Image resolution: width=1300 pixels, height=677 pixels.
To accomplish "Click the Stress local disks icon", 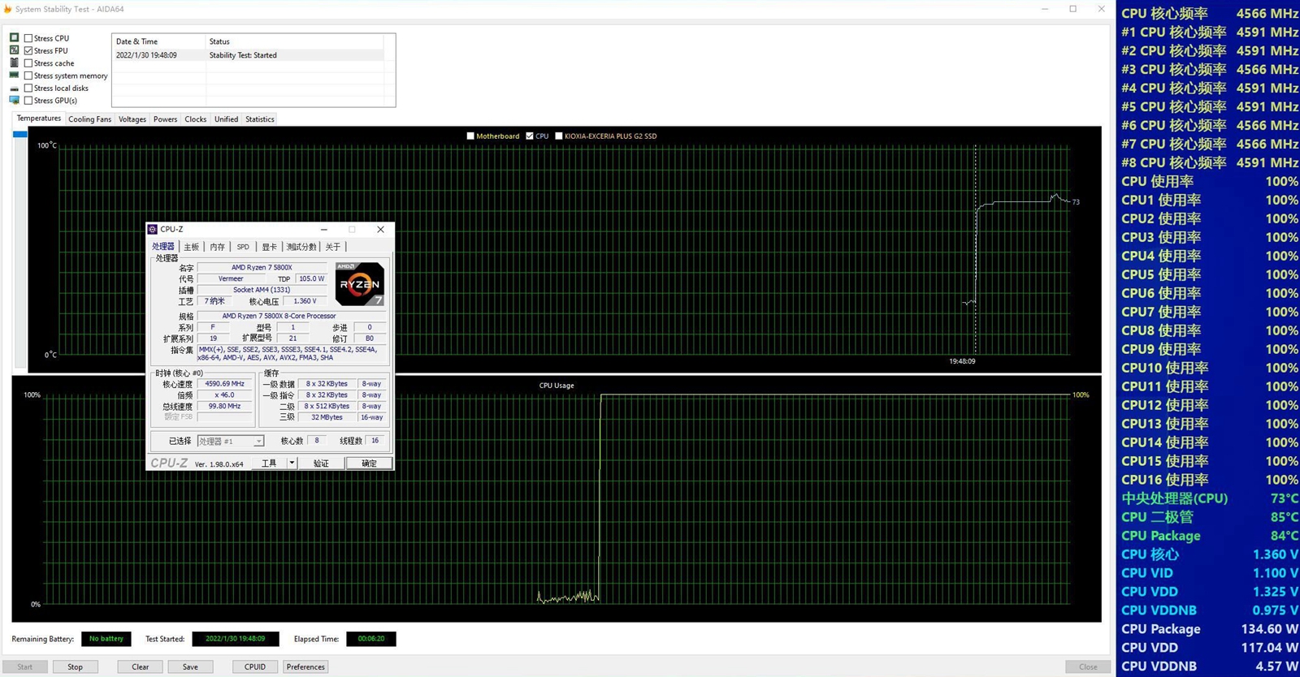I will [14, 88].
